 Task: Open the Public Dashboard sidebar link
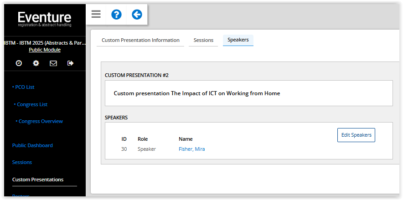click(x=32, y=145)
